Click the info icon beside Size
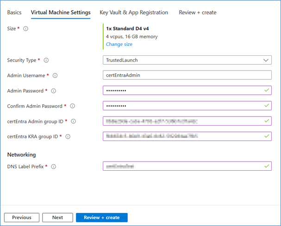This screenshot has height=226, width=281. 25,29
